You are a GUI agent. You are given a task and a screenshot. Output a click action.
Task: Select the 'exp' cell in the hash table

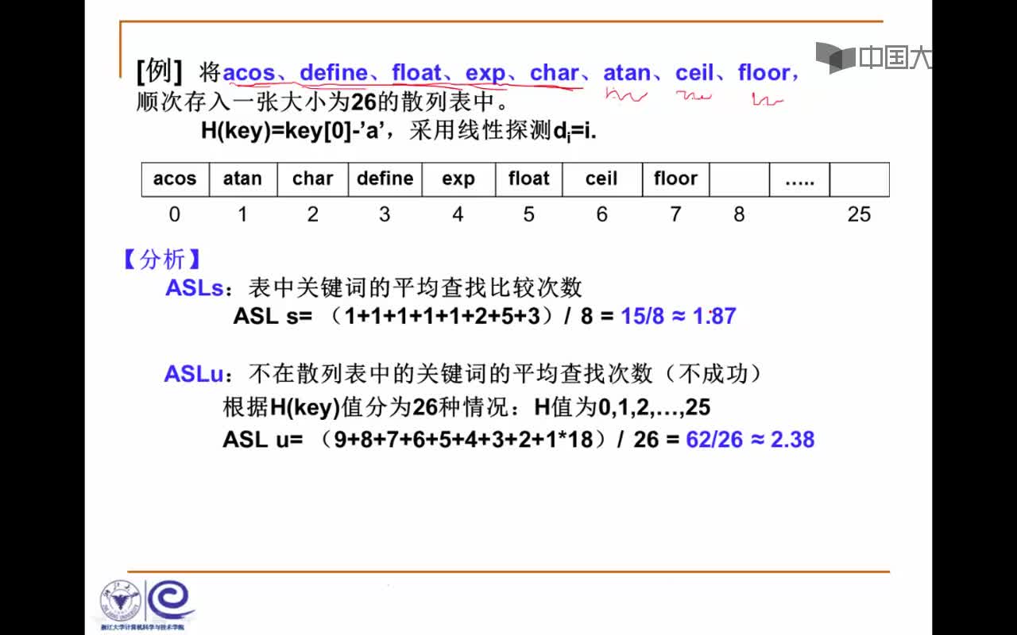pos(458,179)
